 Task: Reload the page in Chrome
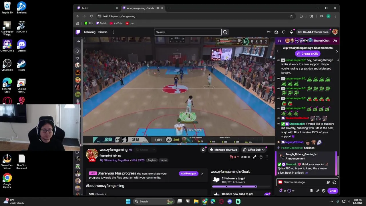click(x=91, y=16)
